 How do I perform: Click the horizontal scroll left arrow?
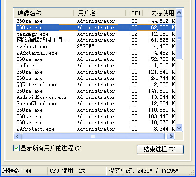pos(18,137)
